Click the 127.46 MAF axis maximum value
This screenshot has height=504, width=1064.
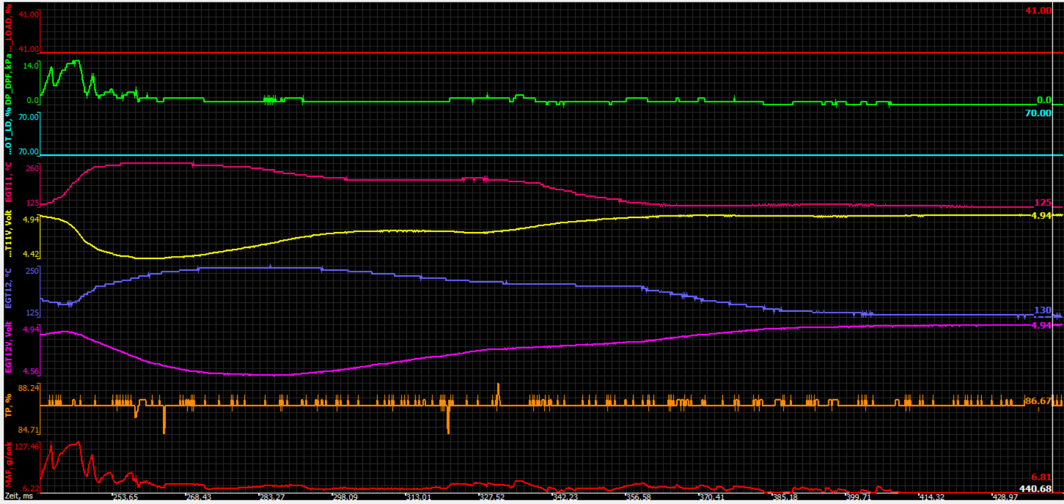[28, 447]
